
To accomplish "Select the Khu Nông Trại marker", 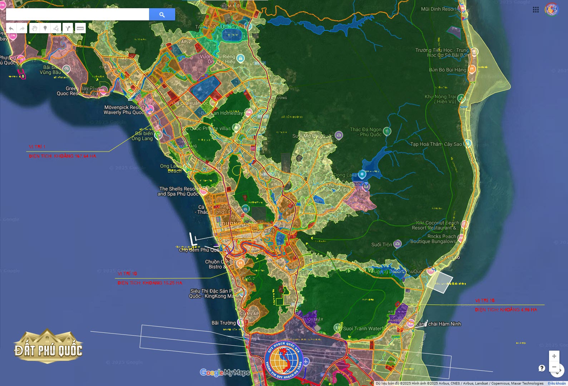I will (461, 98).
